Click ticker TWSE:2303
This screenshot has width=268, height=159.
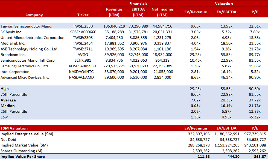[83, 38]
